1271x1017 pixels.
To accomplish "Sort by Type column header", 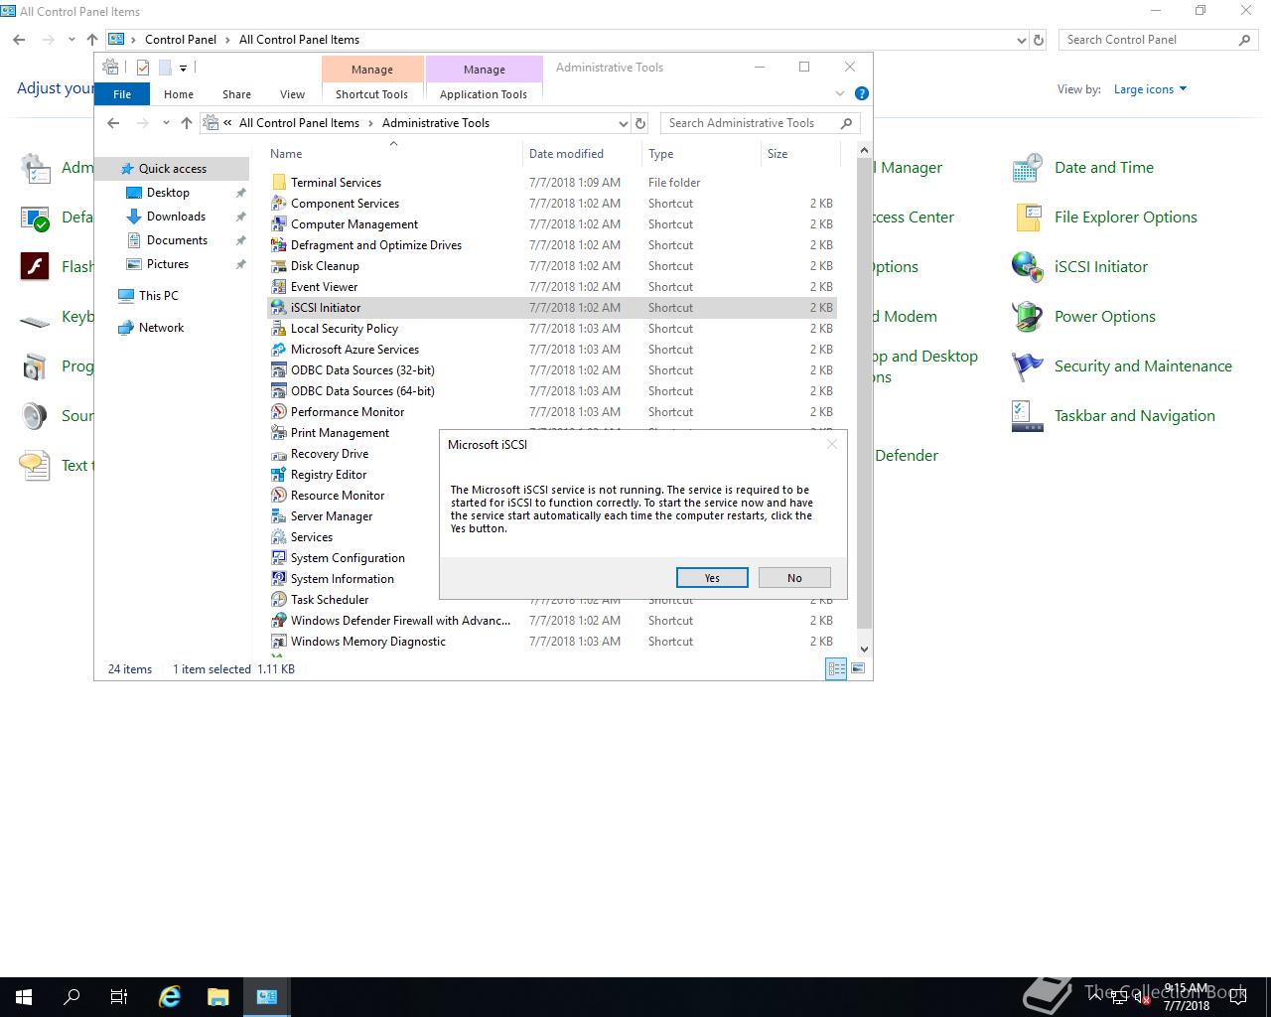I will point(700,154).
